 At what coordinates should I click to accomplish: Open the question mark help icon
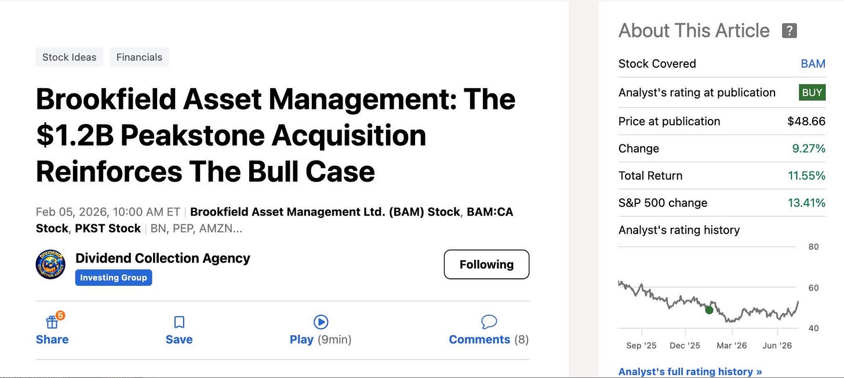(789, 31)
